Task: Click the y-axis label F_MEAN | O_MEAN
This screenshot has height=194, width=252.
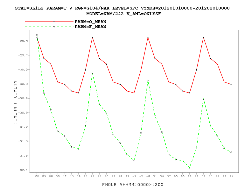Action: [x=15, y=102]
